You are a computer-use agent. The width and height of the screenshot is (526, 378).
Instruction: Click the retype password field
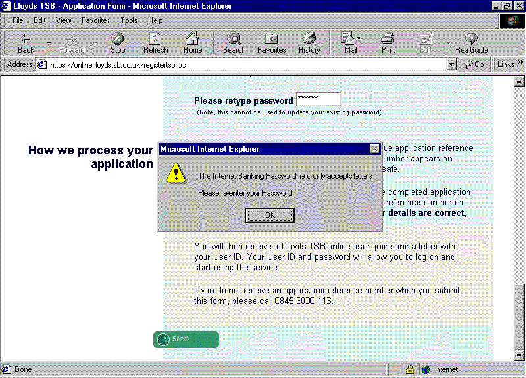pyautogui.click(x=318, y=99)
